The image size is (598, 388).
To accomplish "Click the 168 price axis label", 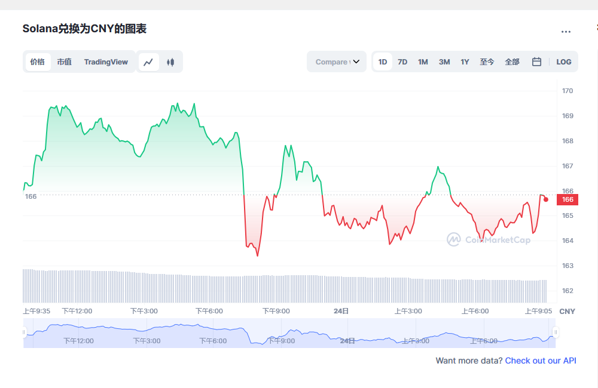I will (568, 141).
